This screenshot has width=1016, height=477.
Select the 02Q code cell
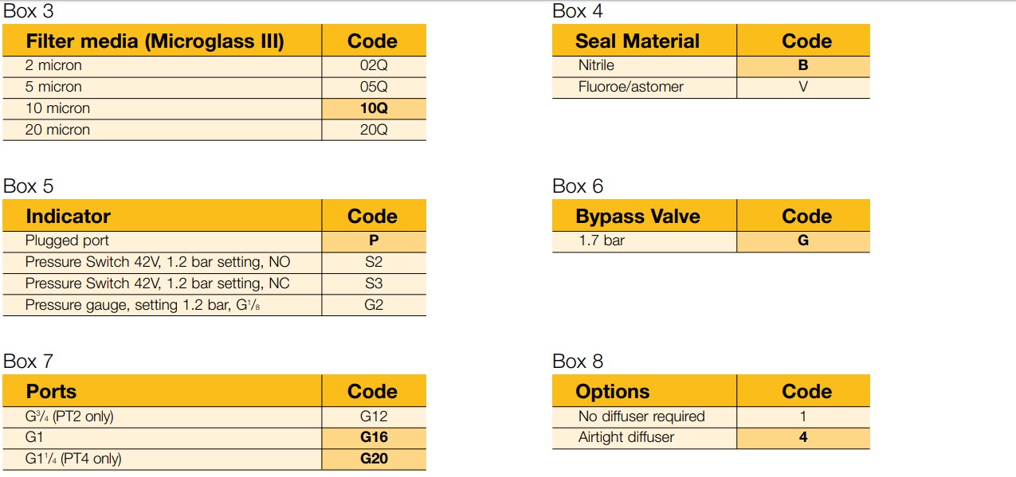pyautogui.click(x=374, y=65)
